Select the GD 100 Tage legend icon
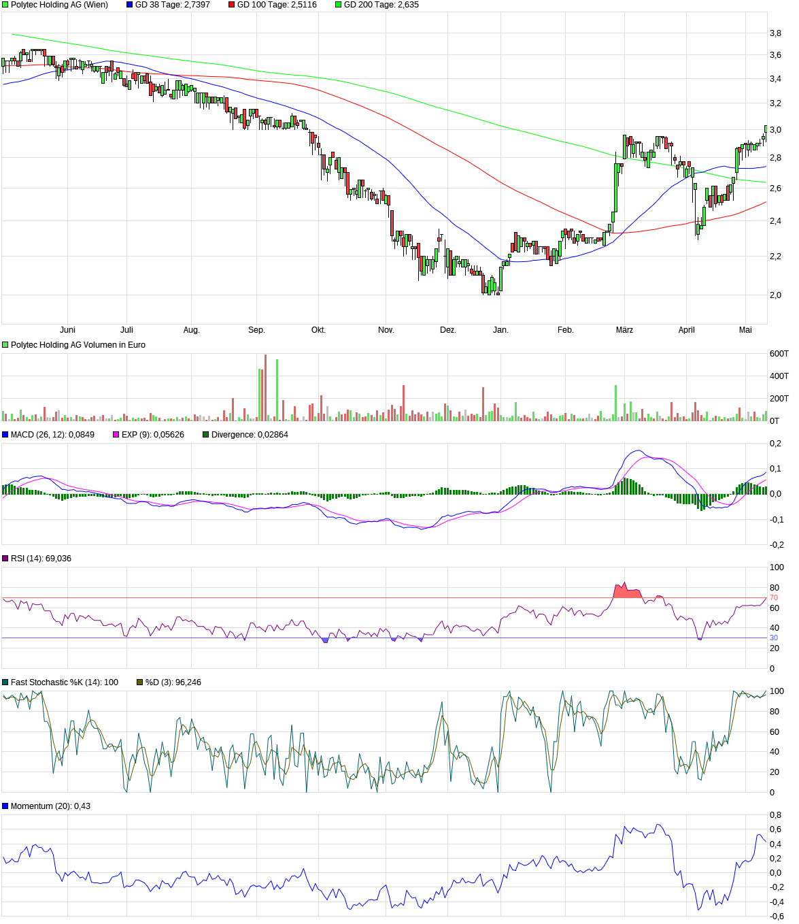The height and width of the screenshot is (924, 799). pos(231,5)
